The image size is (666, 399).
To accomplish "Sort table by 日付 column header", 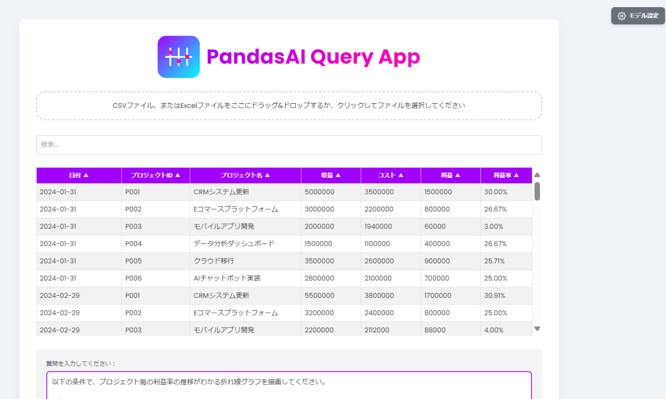I will coord(79,175).
